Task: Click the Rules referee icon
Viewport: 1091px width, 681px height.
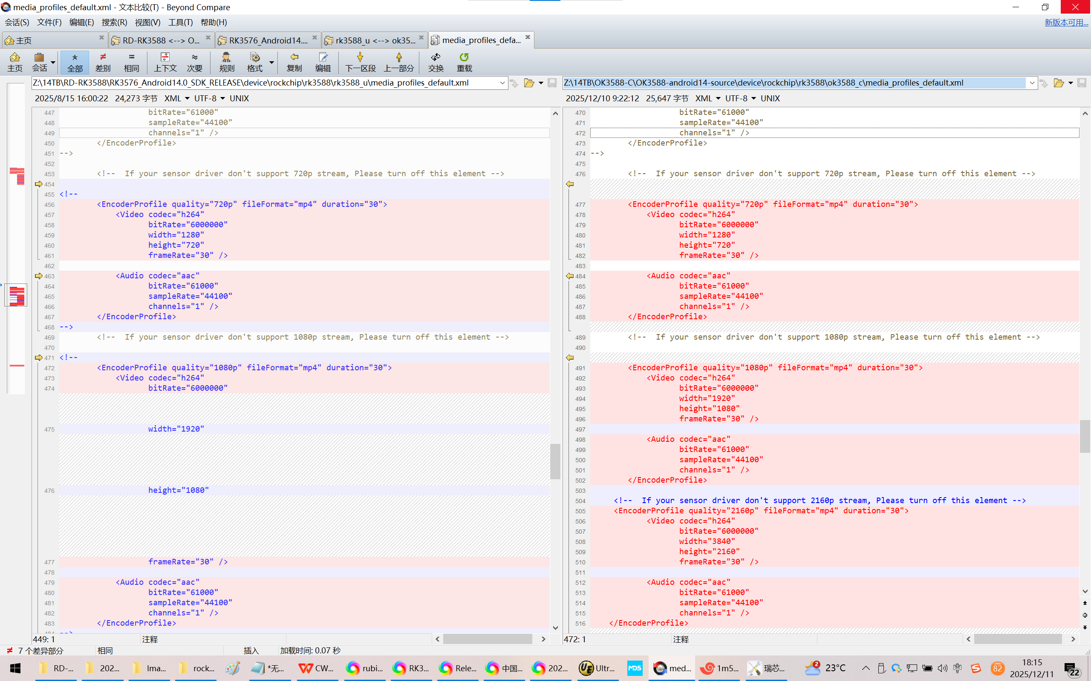Action: point(226,62)
